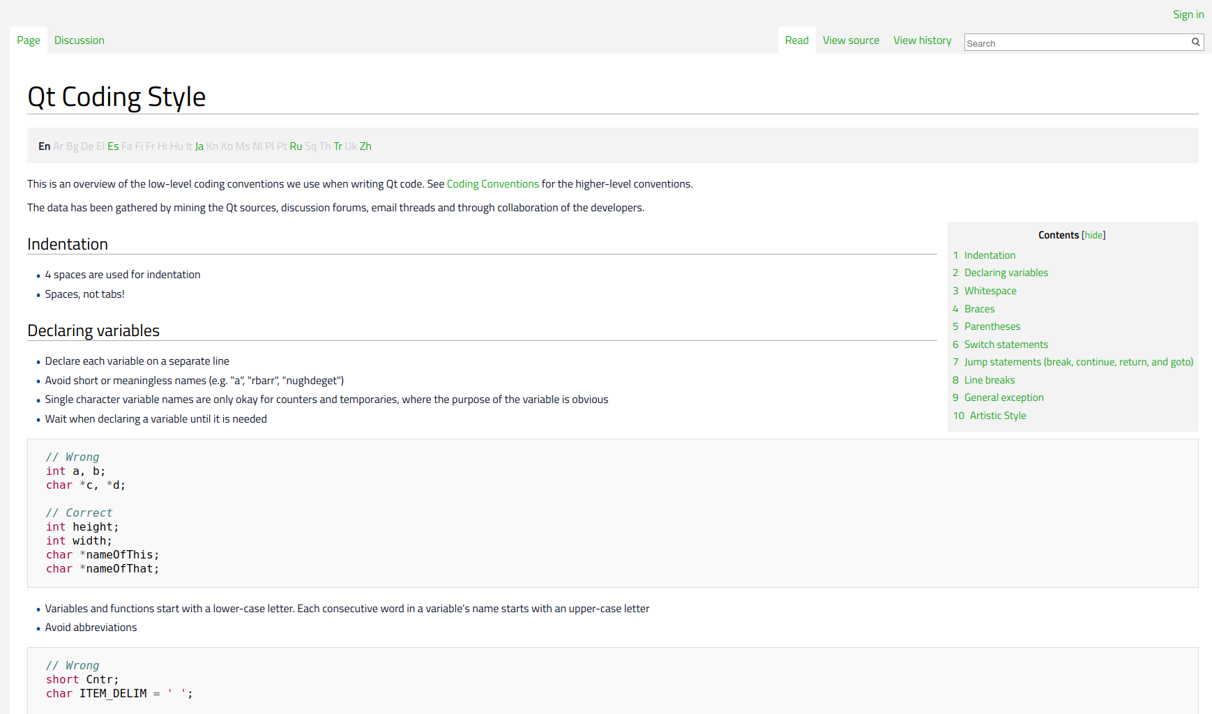Switch language to Tr
The image size is (1212, 714).
point(338,146)
